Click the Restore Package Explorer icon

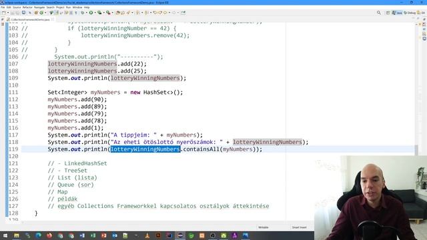click(x=3, y=19)
